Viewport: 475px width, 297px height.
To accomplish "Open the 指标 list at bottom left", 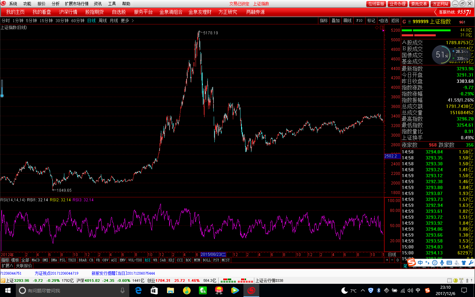I will (5, 260).
